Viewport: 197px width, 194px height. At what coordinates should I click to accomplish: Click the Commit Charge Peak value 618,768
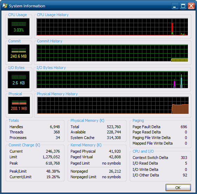(53, 163)
